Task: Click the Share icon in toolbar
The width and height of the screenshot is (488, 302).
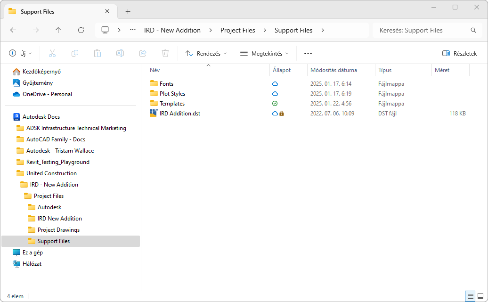Action: click(143, 53)
